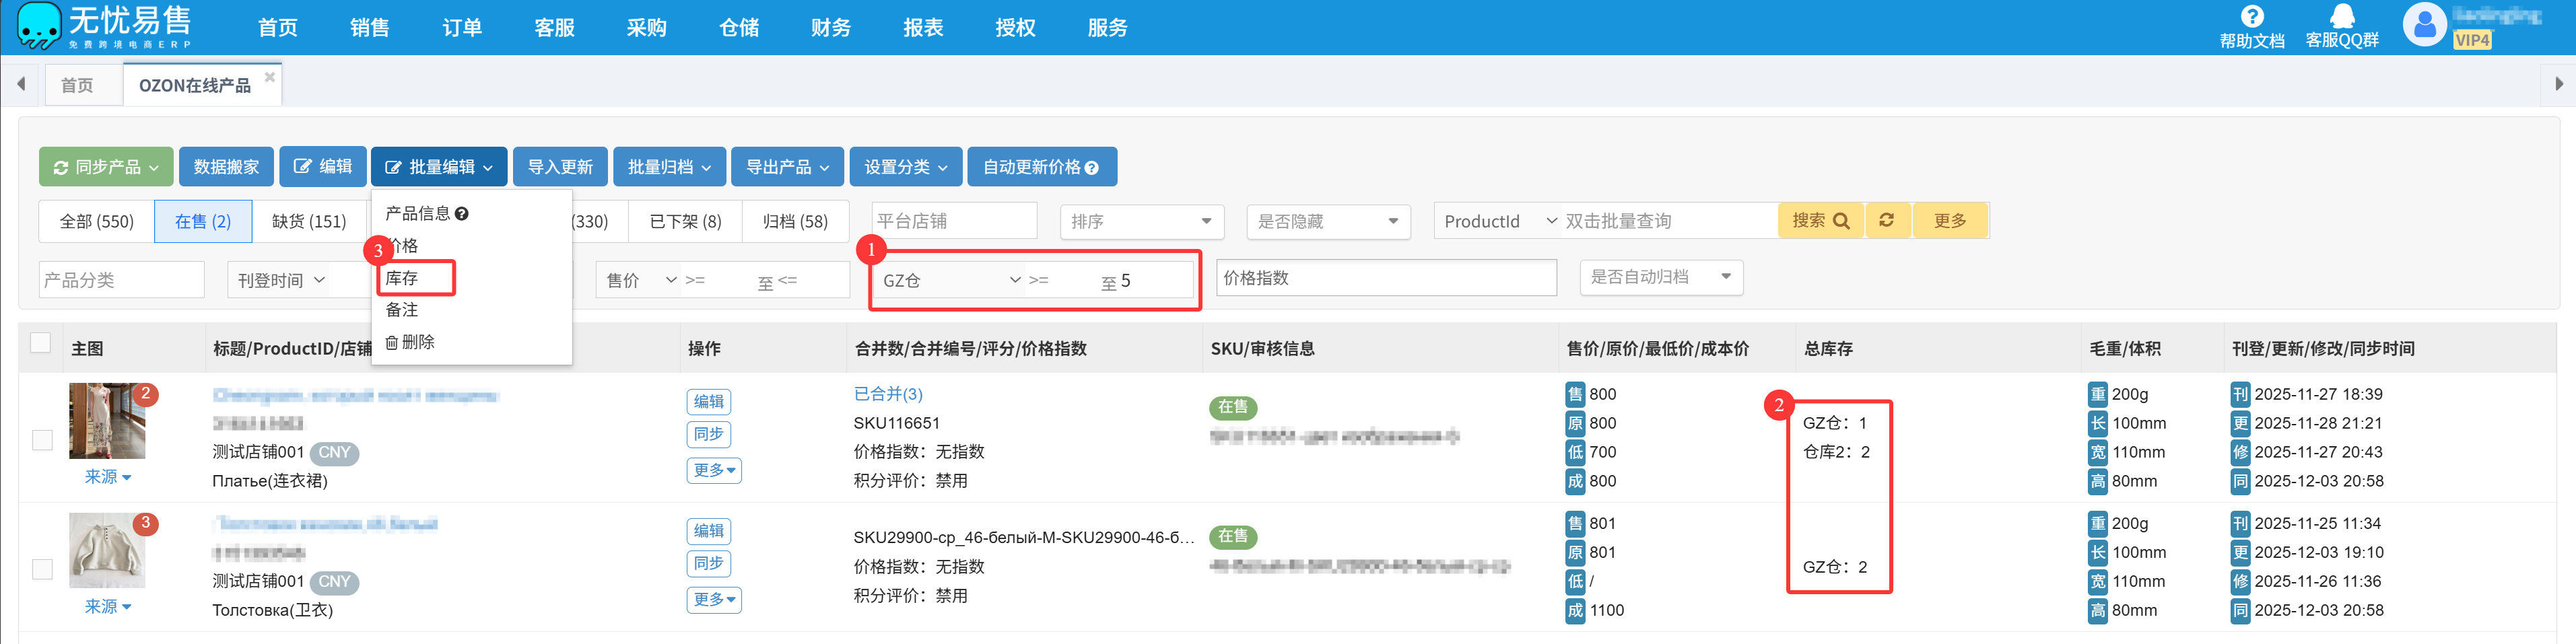Screen dimensions: 2576x644
Task: Close the OZON在线产品 tab
Action: pos(269,77)
